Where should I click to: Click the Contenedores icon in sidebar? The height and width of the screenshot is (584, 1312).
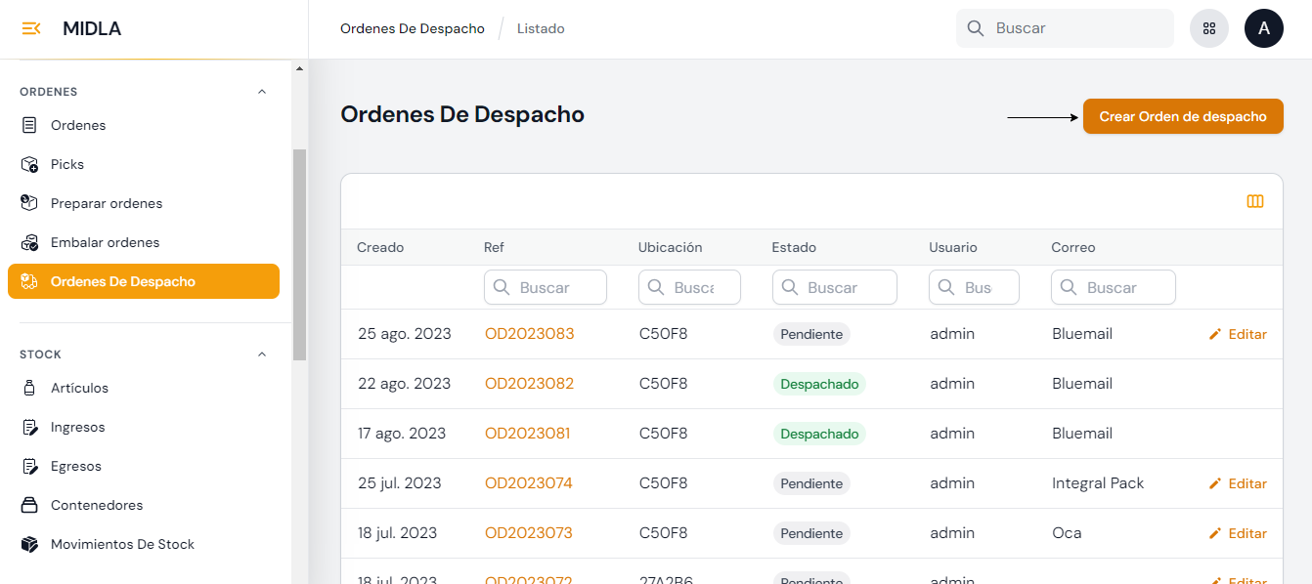tap(29, 505)
